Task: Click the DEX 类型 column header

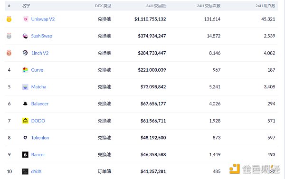Action: click(103, 6)
